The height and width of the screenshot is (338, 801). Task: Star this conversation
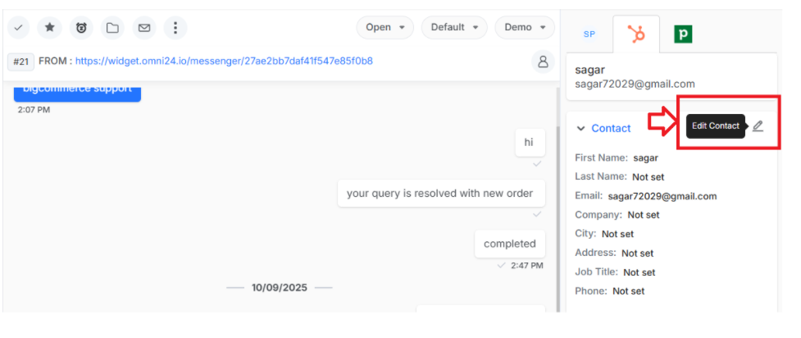(49, 28)
